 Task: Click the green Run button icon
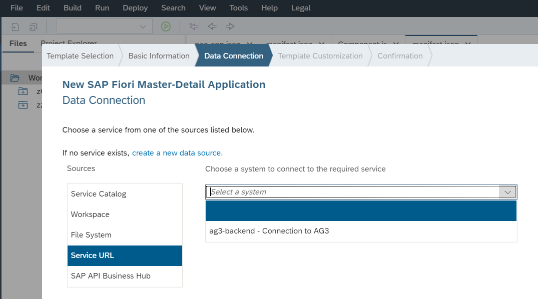[x=166, y=26]
